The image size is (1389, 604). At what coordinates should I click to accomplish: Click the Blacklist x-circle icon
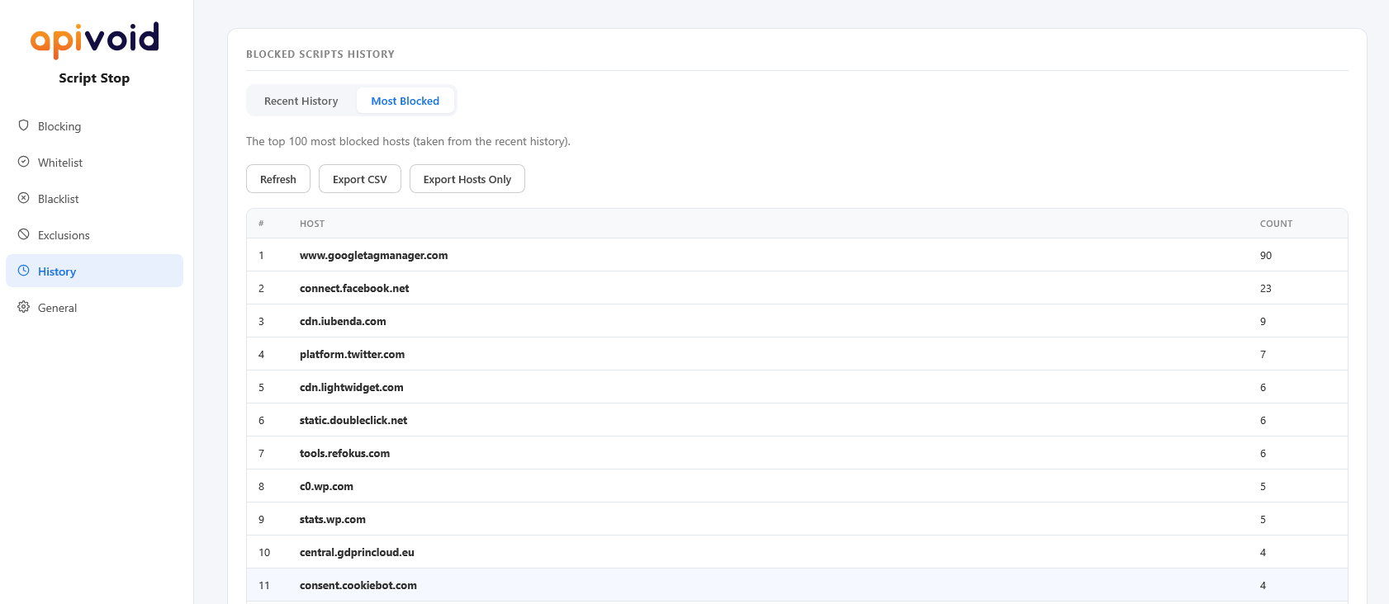pos(23,198)
